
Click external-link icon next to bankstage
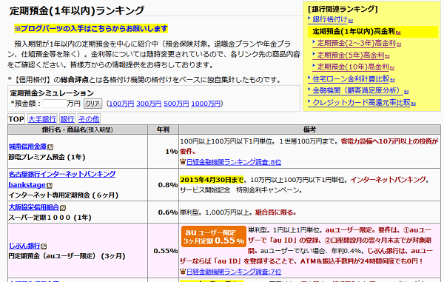tap(50, 186)
